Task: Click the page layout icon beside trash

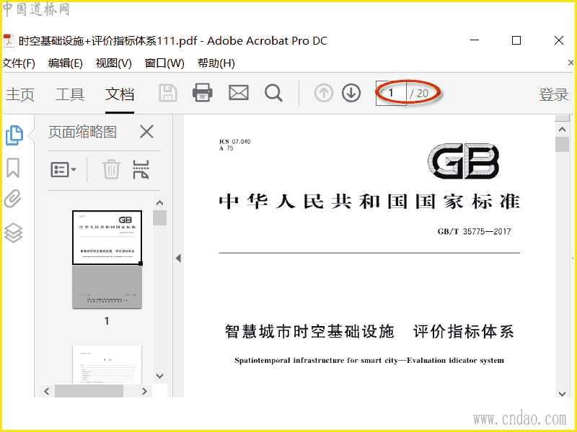Action: pos(141,169)
